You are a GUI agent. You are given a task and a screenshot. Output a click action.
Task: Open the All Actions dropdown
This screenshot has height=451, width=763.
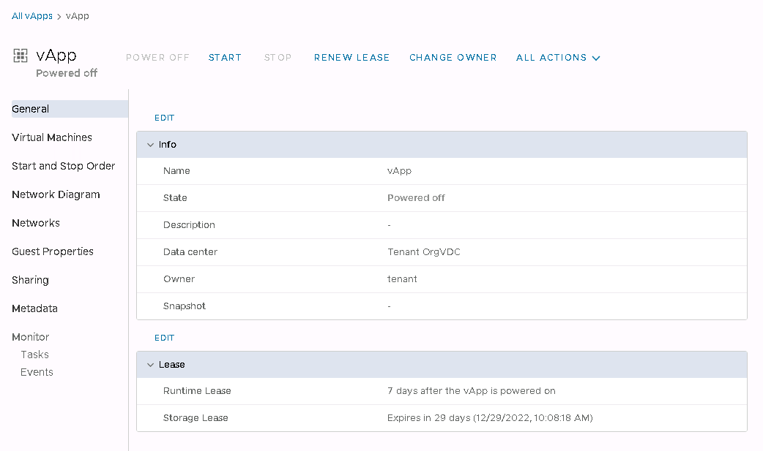pos(558,58)
